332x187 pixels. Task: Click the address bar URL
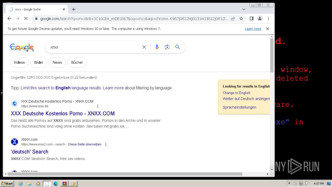tap(134, 18)
